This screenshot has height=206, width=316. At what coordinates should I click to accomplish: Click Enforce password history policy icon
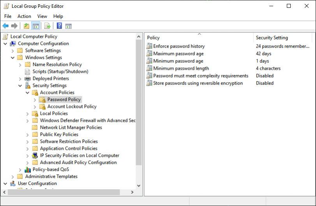pyautogui.click(x=149, y=46)
